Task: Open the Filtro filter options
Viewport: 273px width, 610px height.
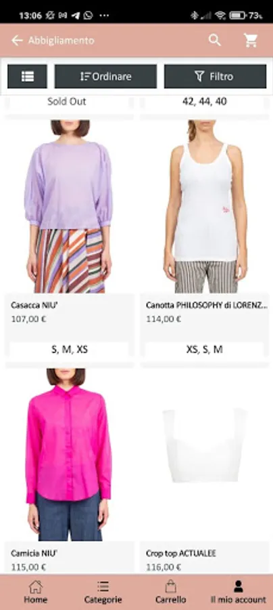Action: [x=215, y=77]
